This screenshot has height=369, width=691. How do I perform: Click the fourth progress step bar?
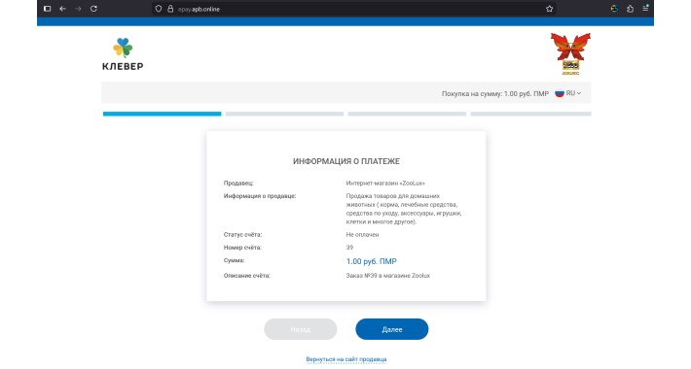pos(530,114)
